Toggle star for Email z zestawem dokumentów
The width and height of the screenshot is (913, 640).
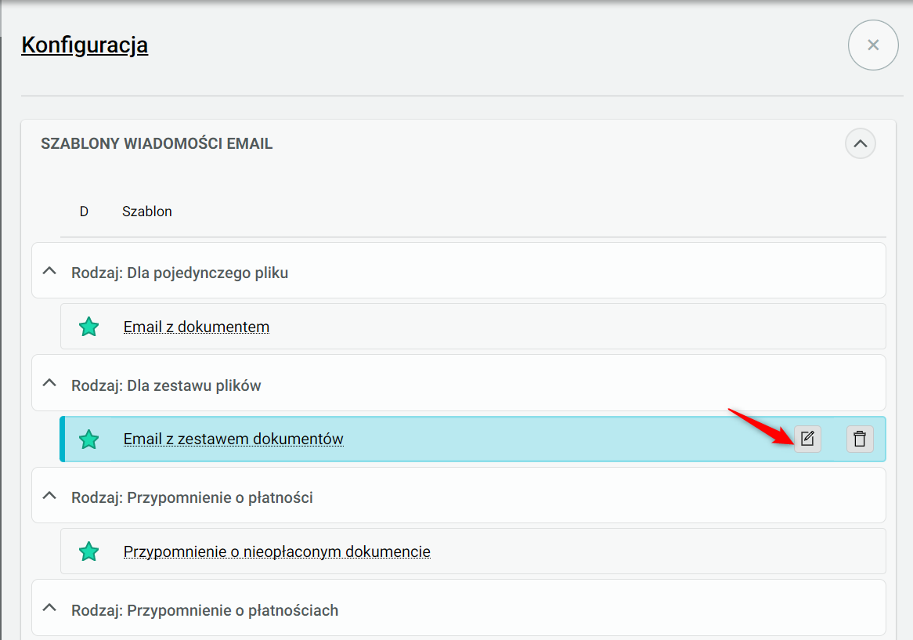[x=89, y=439]
